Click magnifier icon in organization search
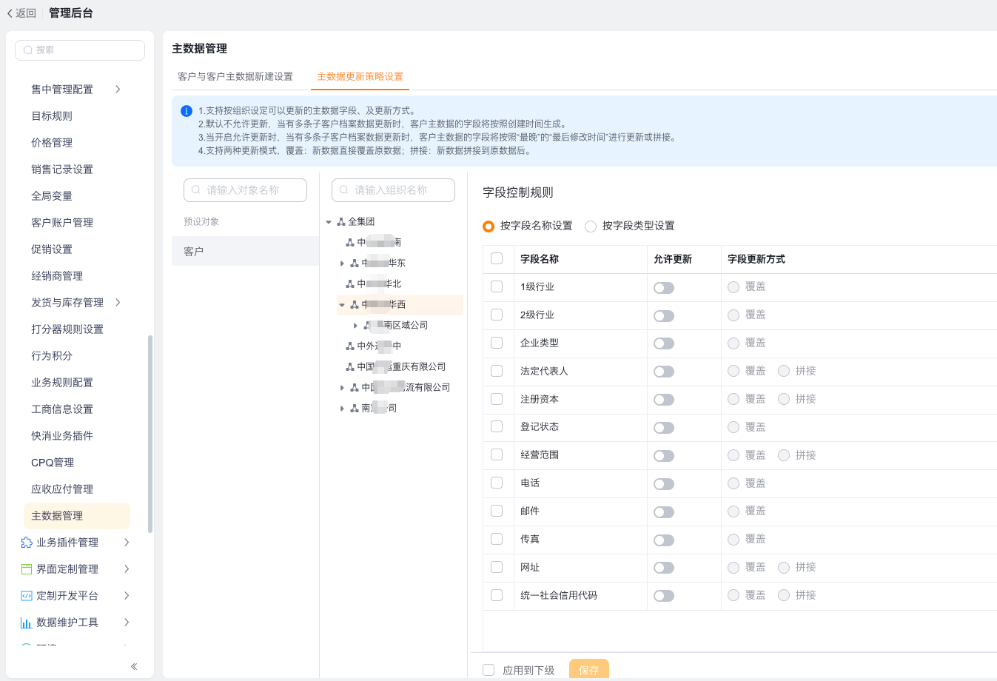 (x=344, y=190)
